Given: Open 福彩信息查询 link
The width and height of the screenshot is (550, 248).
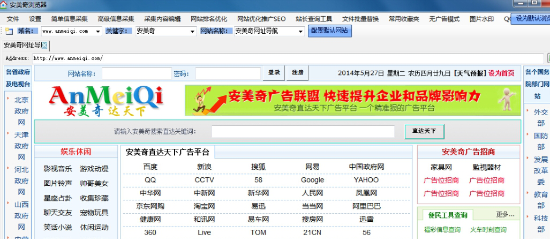Looking at the screenshot, I should [442, 230].
